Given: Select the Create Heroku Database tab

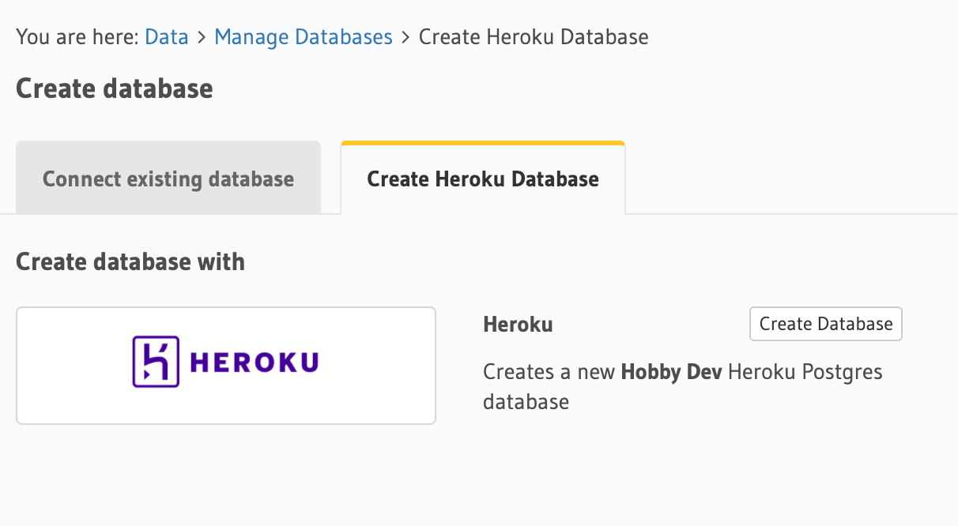Looking at the screenshot, I should [x=483, y=179].
